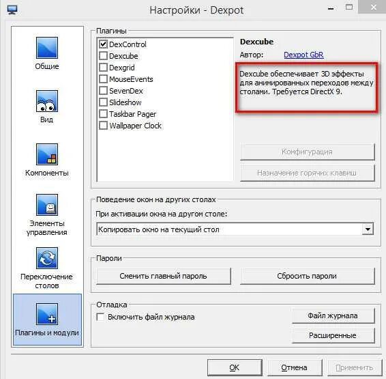Select the Dexgrid plugin name

point(122,68)
